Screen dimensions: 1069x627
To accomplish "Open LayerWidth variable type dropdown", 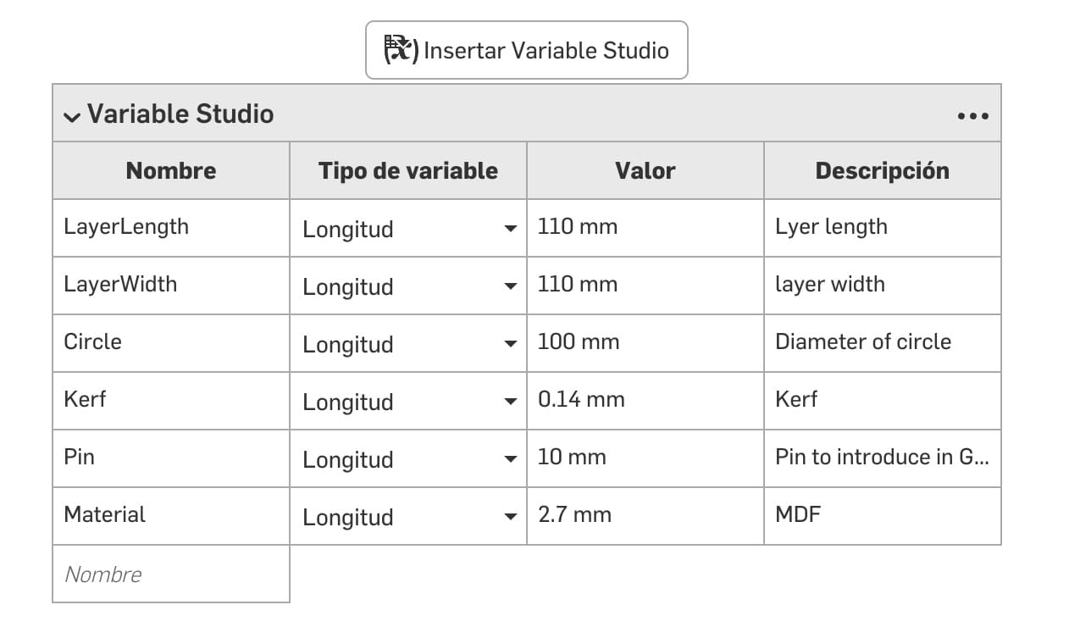I will [509, 286].
